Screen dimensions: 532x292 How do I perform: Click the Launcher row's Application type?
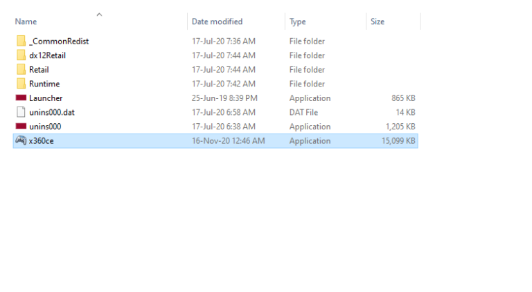[310, 98]
